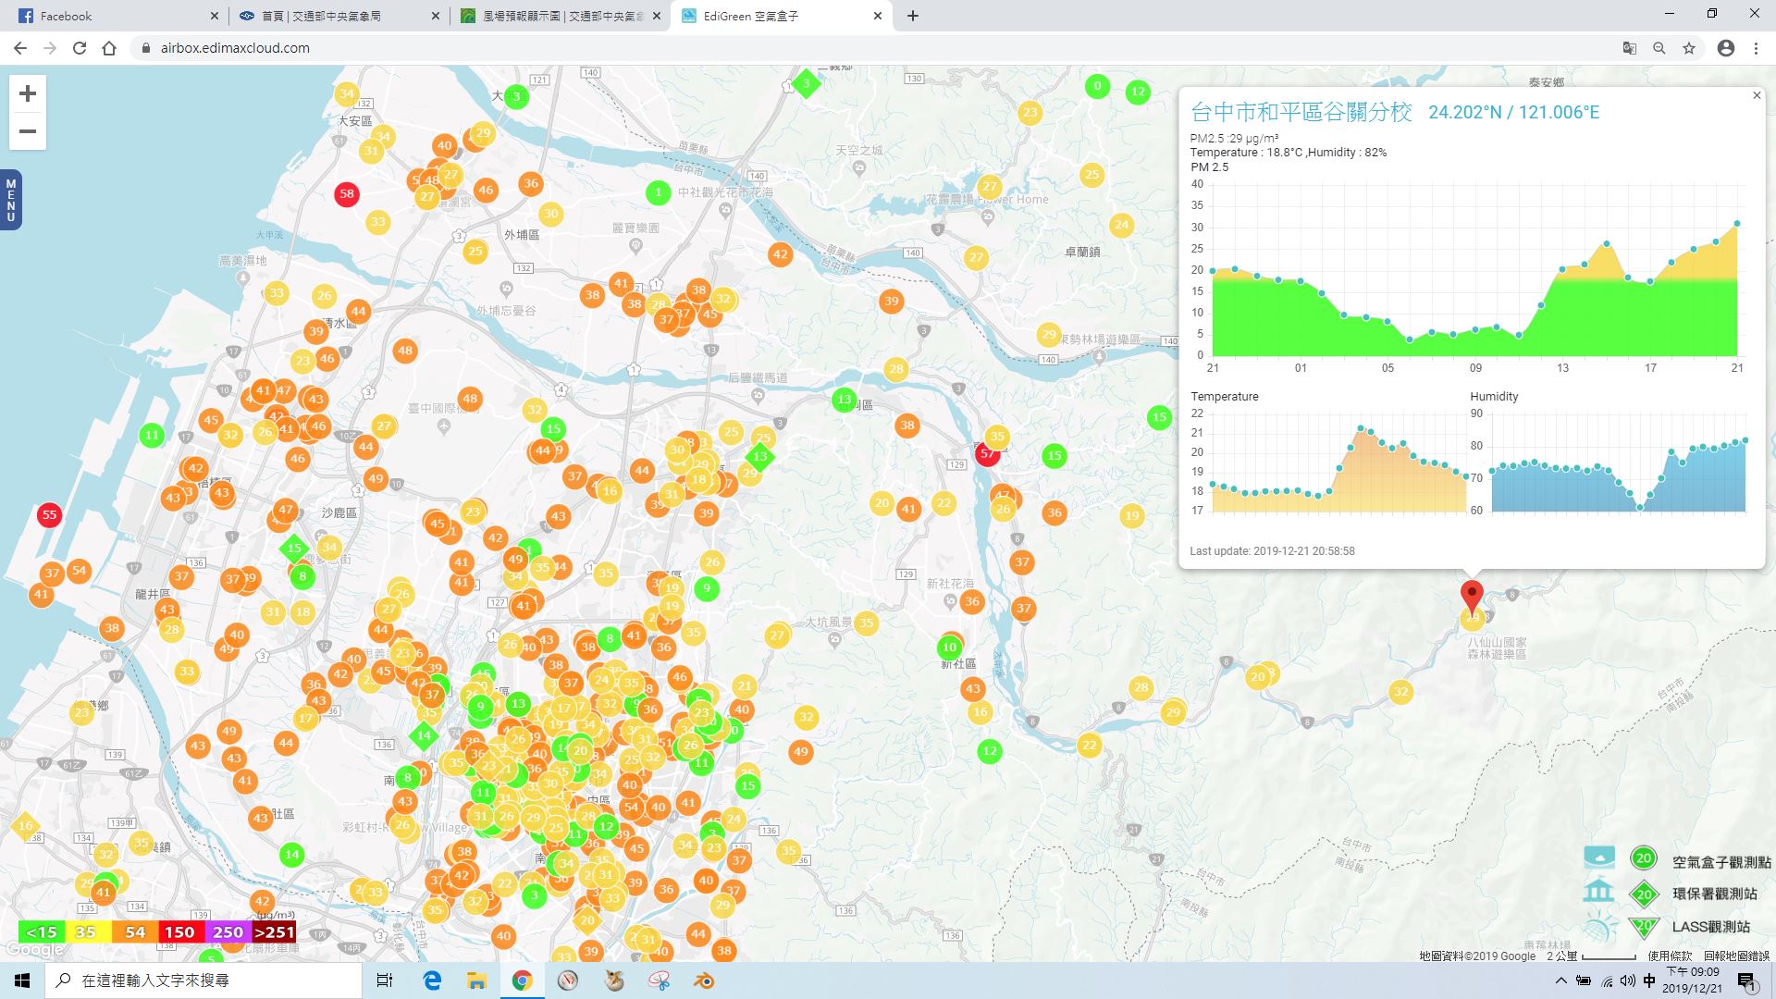Click the Last update timestamp text
The height and width of the screenshot is (999, 1776).
[x=1272, y=550]
